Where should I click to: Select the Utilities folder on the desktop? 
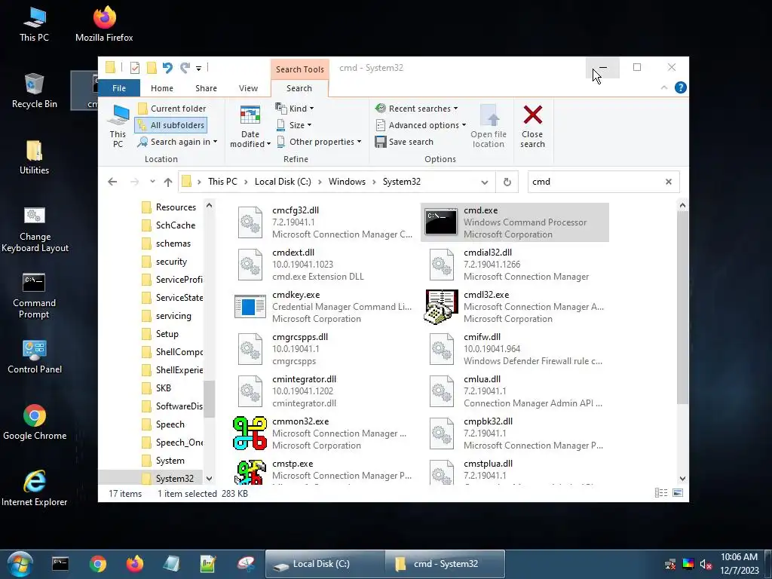pos(34,158)
